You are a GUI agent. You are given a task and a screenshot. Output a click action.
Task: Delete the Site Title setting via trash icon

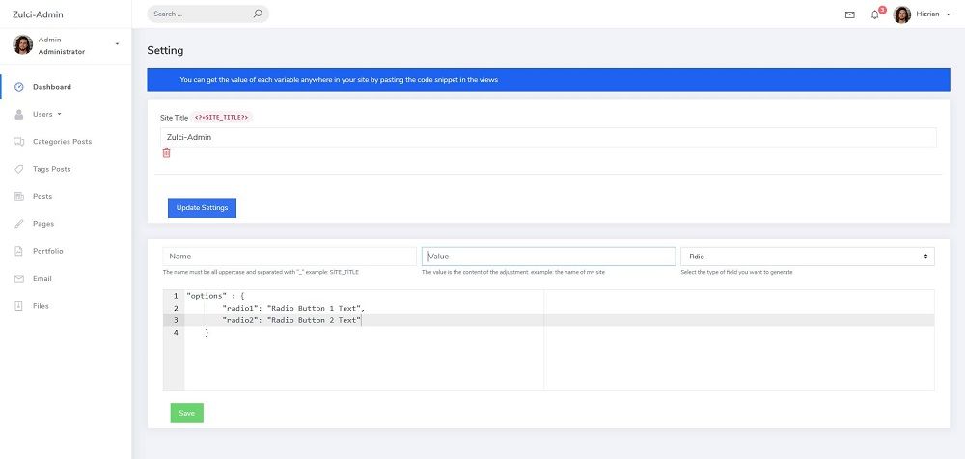(x=166, y=153)
